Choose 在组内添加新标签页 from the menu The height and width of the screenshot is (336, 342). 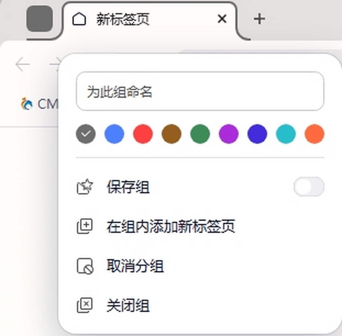click(x=171, y=226)
